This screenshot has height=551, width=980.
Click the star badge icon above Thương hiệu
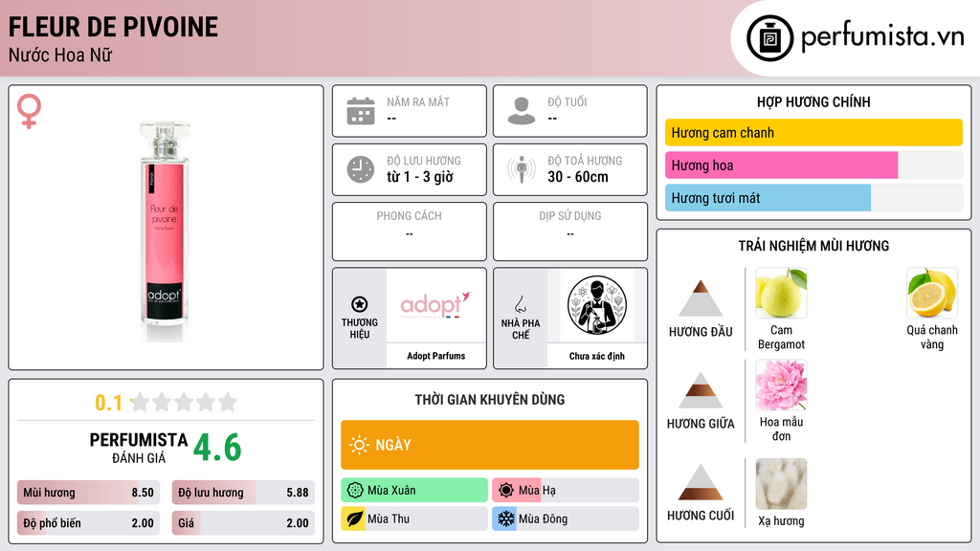360,304
